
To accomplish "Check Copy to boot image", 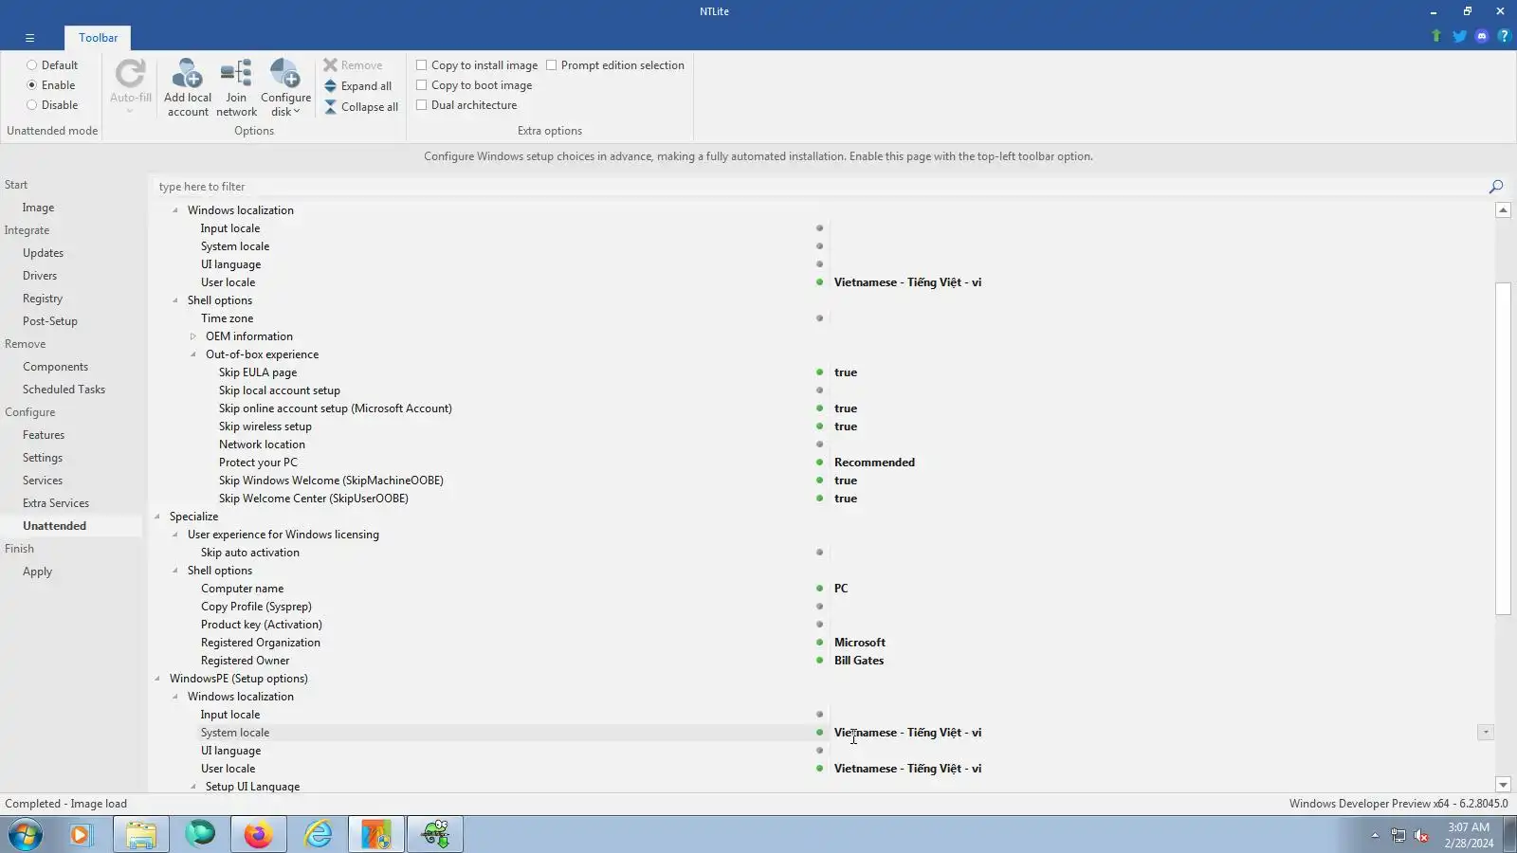I will (422, 85).
